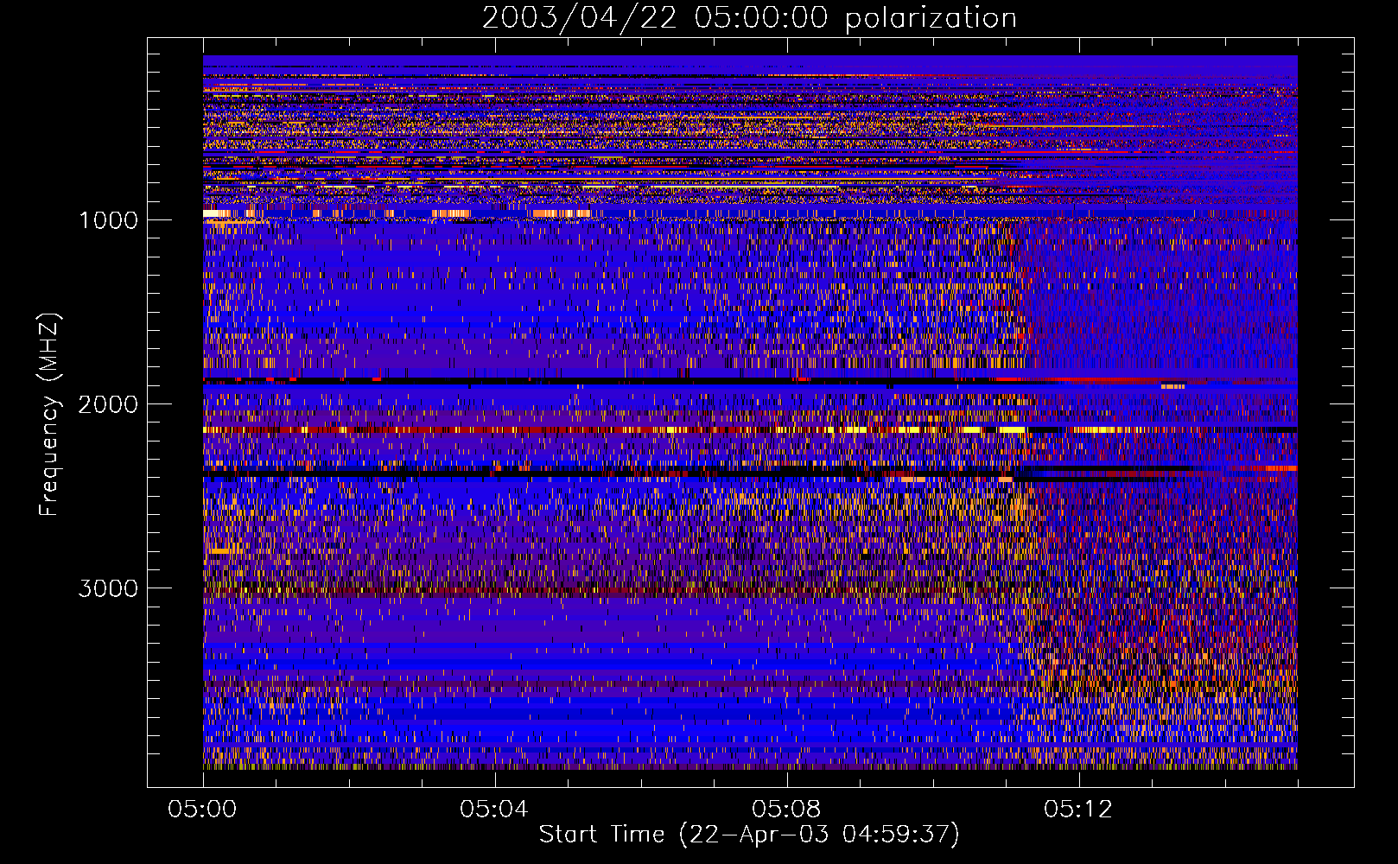The height and width of the screenshot is (864, 1398).
Task: Click the 05:04 time tick label
Action: [494, 810]
